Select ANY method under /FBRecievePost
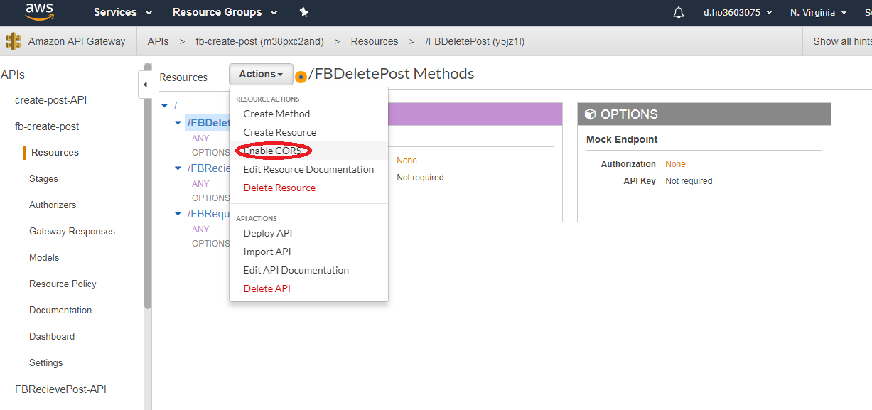Viewport: 872px width, 410px height. (200, 183)
